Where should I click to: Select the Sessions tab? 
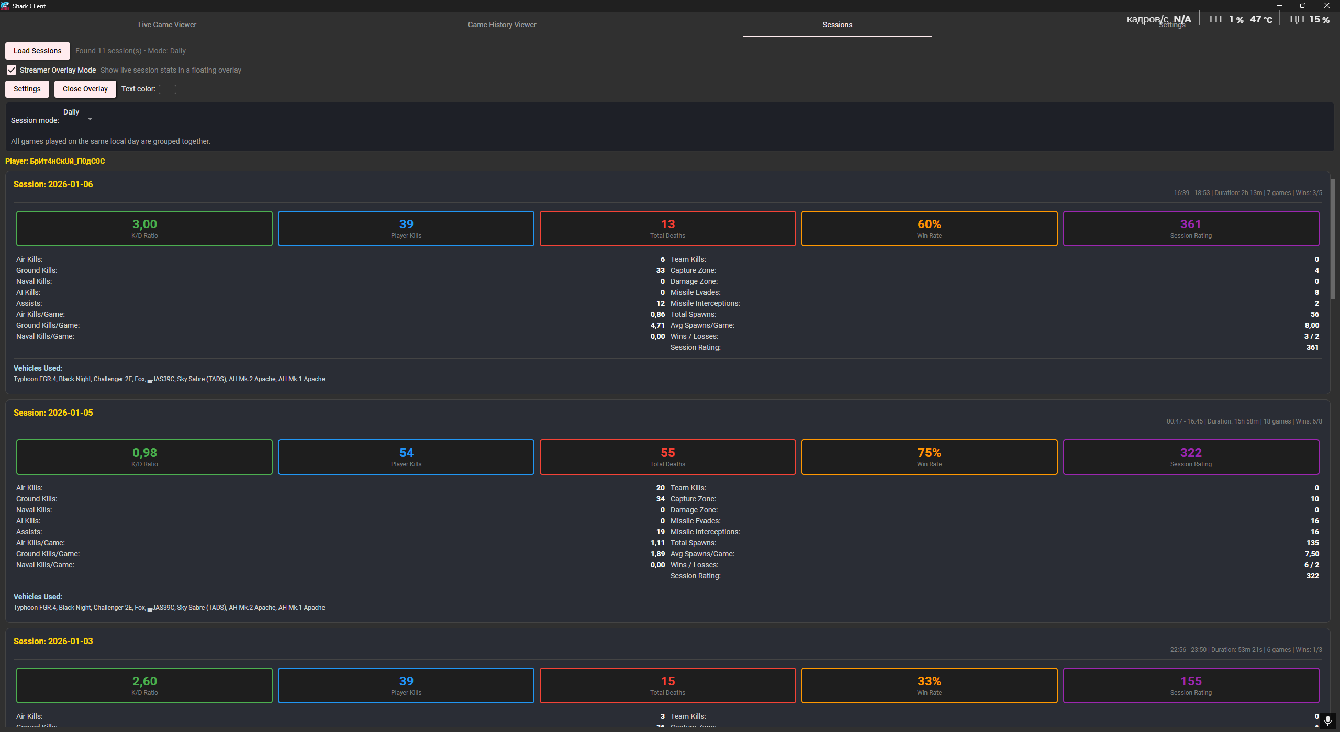tap(837, 25)
